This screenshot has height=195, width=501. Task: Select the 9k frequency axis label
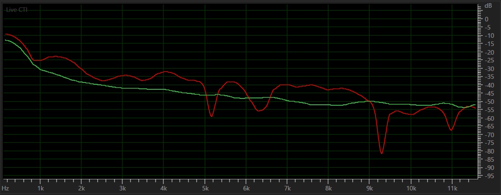(x=370, y=188)
